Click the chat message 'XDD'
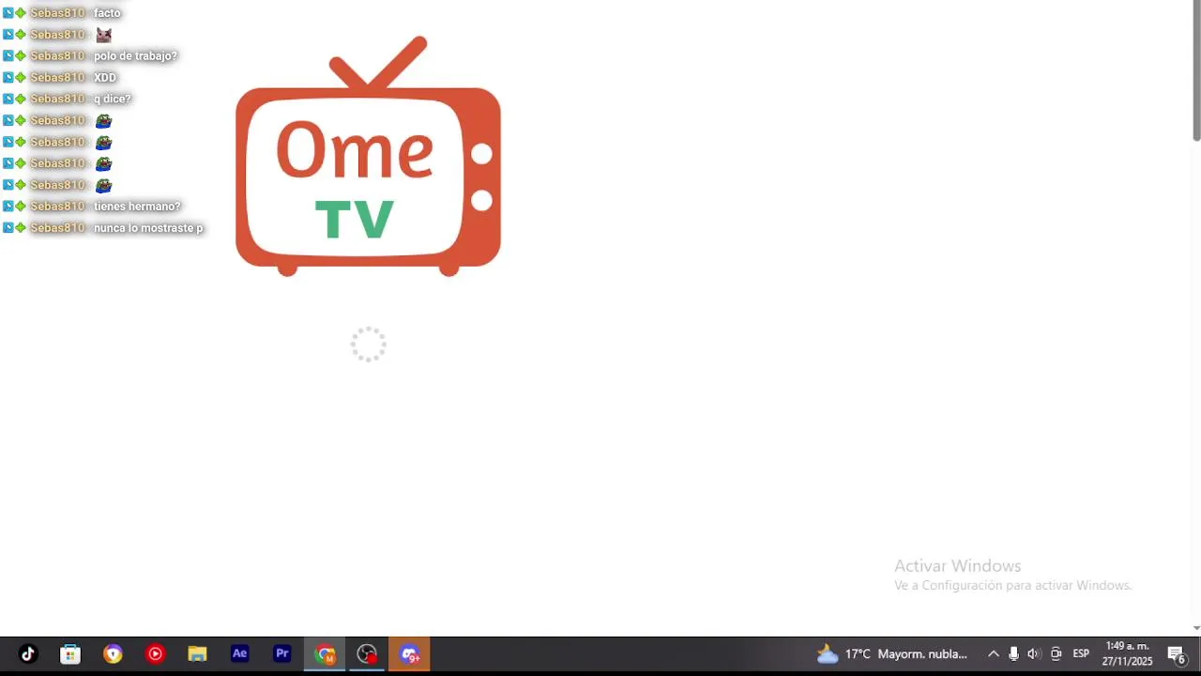Screen dimensions: 1201x676 [x=105, y=78]
